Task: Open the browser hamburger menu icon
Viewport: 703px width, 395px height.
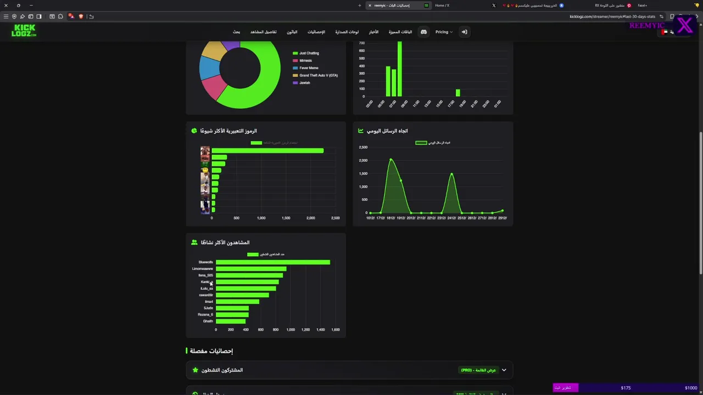Action: (x=6, y=16)
